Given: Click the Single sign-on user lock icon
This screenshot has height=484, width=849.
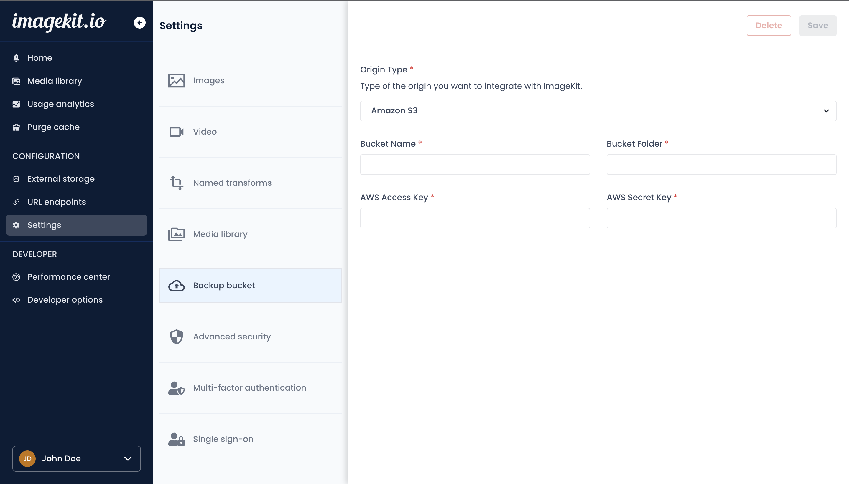Looking at the screenshot, I should [176, 439].
